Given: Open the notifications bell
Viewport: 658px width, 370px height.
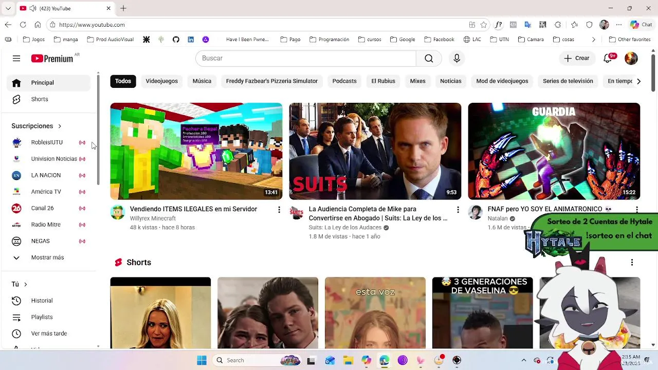Looking at the screenshot, I should click(x=608, y=59).
